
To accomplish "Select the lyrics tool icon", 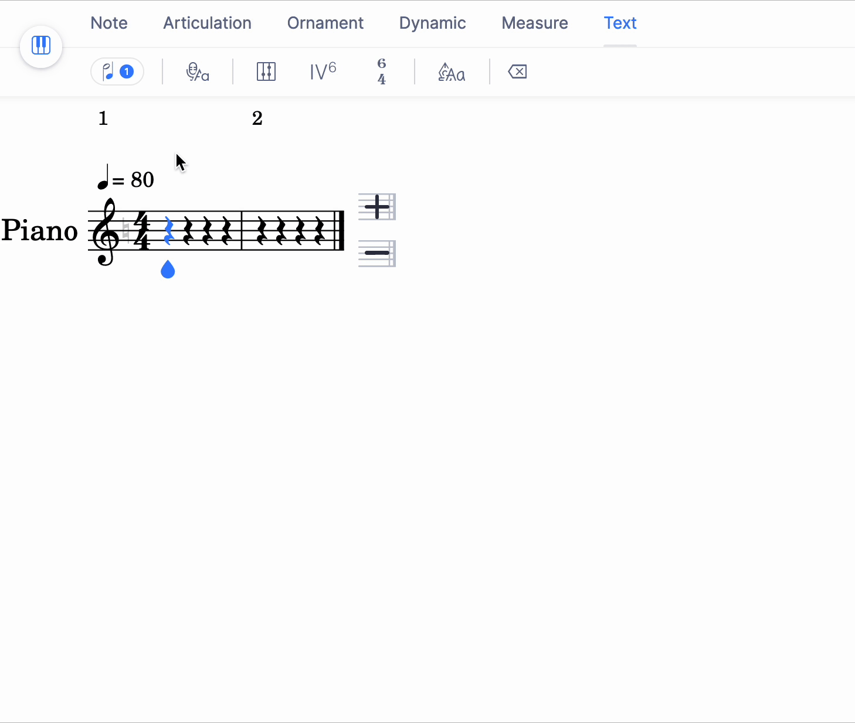I will (x=198, y=72).
